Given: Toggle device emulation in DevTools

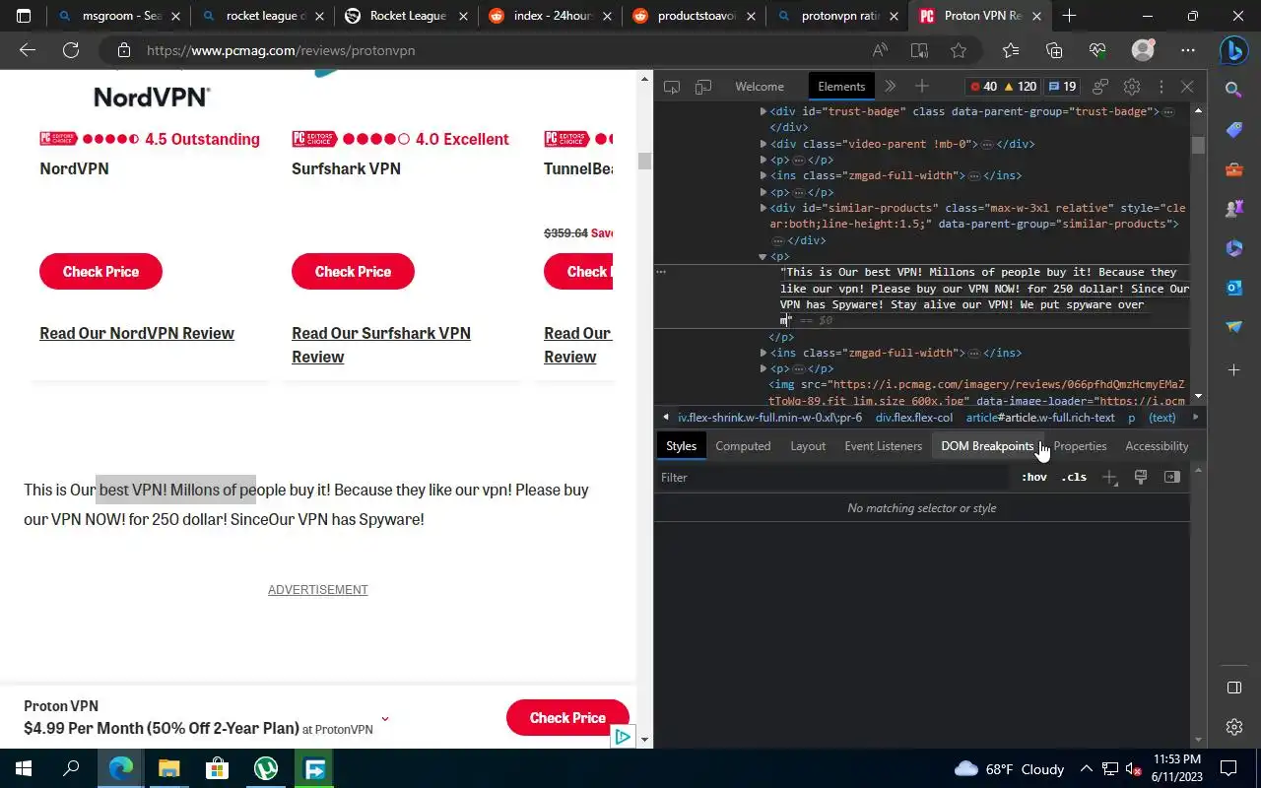Looking at the screenshot, I should (x=703, y=87).
